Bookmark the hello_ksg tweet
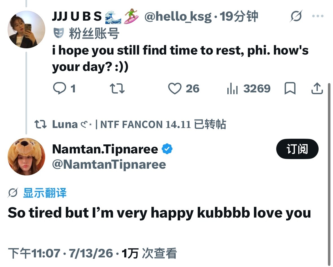This screenshot has height=267, width=333. pyautogui.click(x=290, y=88)
